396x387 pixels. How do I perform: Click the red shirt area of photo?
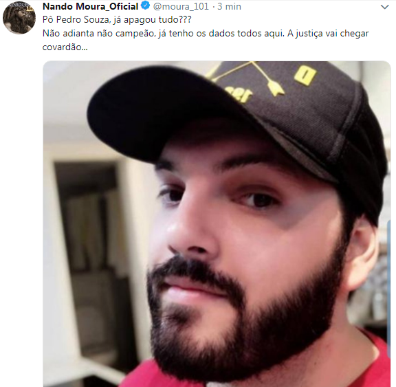pos(366,361)
